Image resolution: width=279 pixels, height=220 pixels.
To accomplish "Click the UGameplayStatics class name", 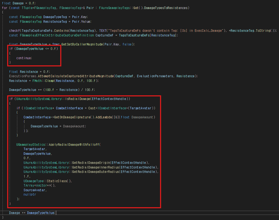I will pos(31,144).
